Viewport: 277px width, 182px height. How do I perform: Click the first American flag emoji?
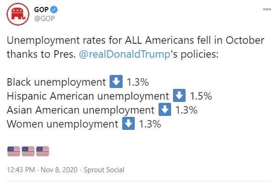tap(14, 151)
